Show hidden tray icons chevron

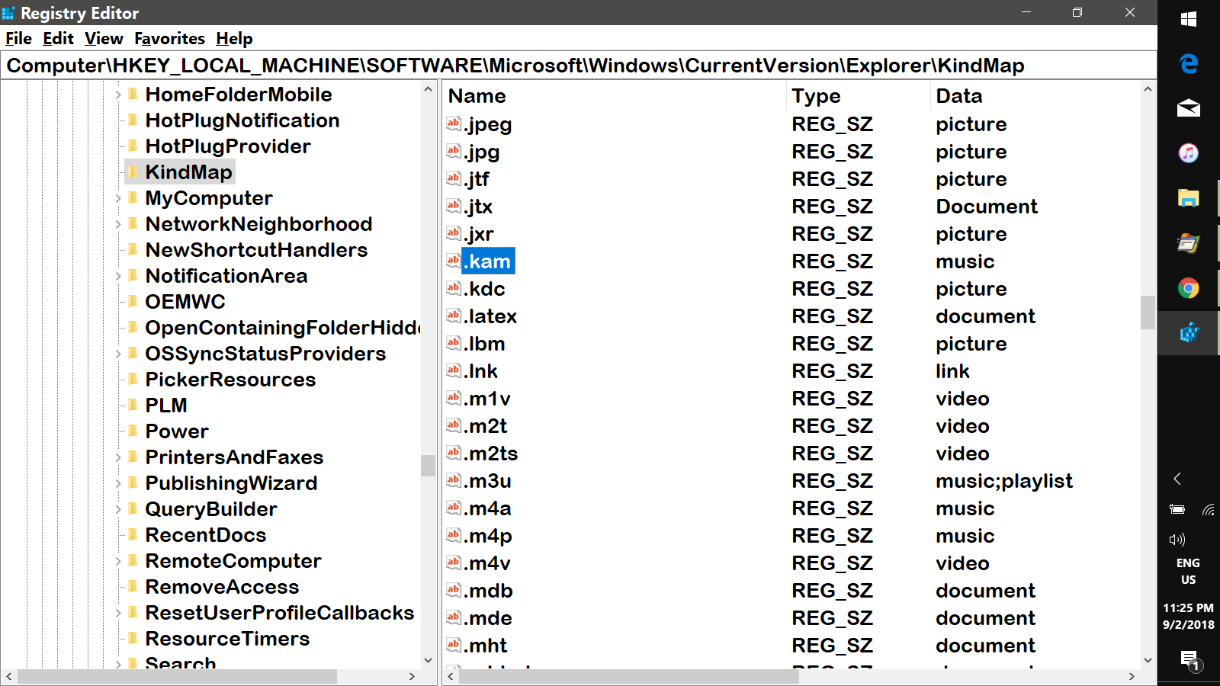click(x=1177, y=479)
